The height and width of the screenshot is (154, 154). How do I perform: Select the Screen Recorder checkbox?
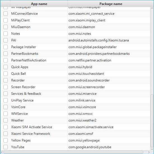[6, 87]
